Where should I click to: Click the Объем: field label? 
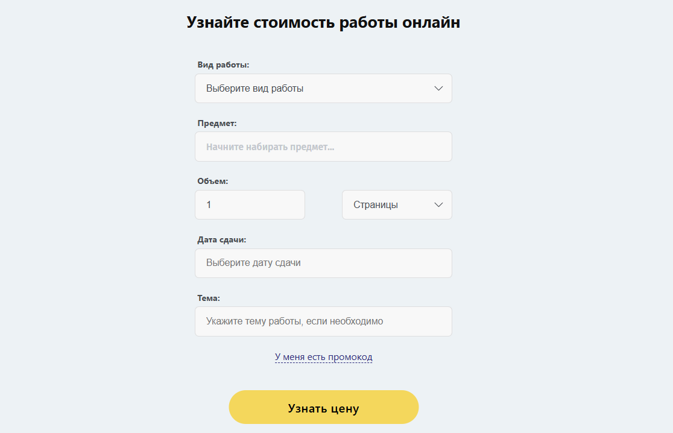(x=212, y=181)
